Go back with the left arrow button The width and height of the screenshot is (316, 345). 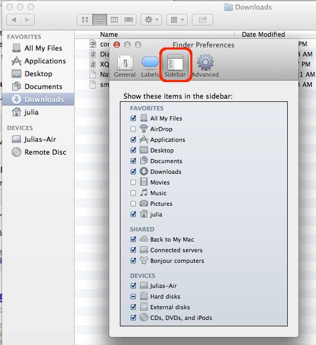14,20
